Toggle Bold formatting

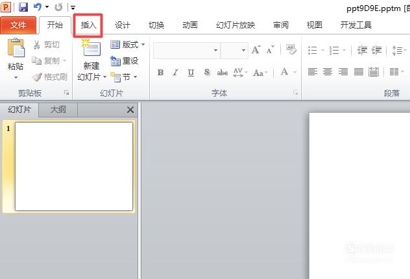(x=160, y=73)
